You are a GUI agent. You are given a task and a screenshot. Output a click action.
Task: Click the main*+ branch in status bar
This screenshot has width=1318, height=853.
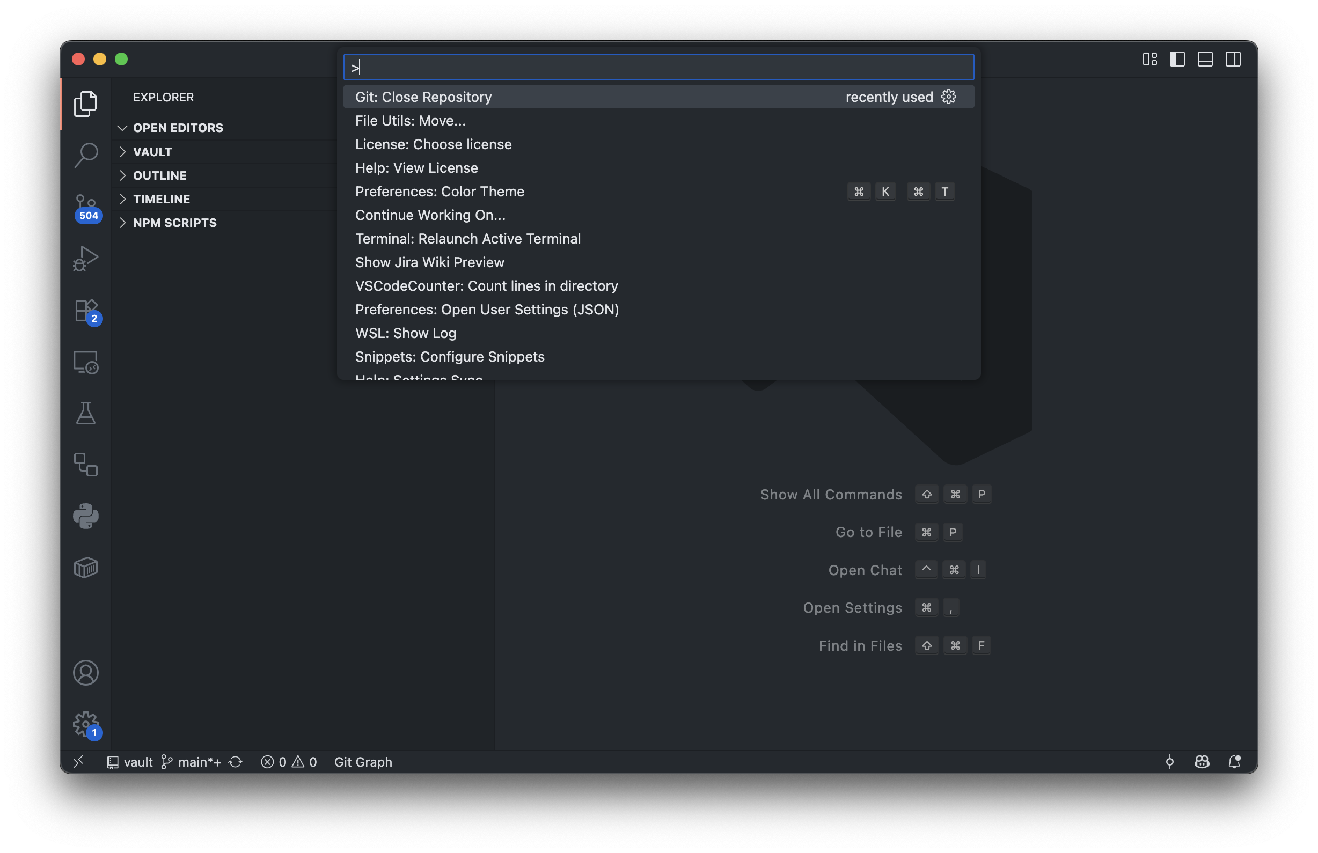[x=191, y=762]
